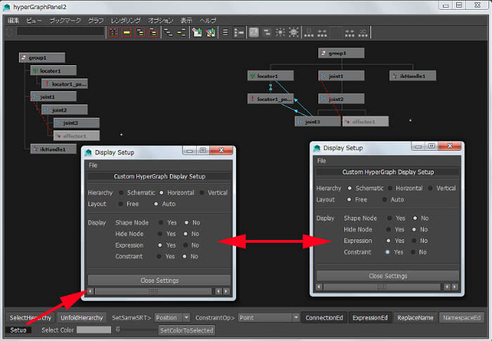Click the SetColorToSelected button
The image size is (492, 341).
187,330
